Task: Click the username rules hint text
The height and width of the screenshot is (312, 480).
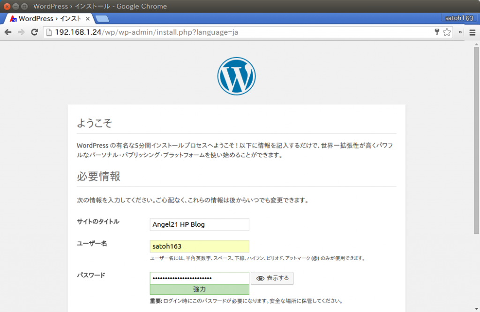Action: (x=257, y=259)
